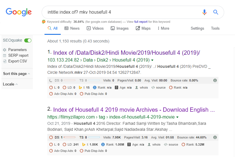The width and height of the screenshot is (235, 157).
Task: Click the Age archive icon for result 2
Action: 129,144
